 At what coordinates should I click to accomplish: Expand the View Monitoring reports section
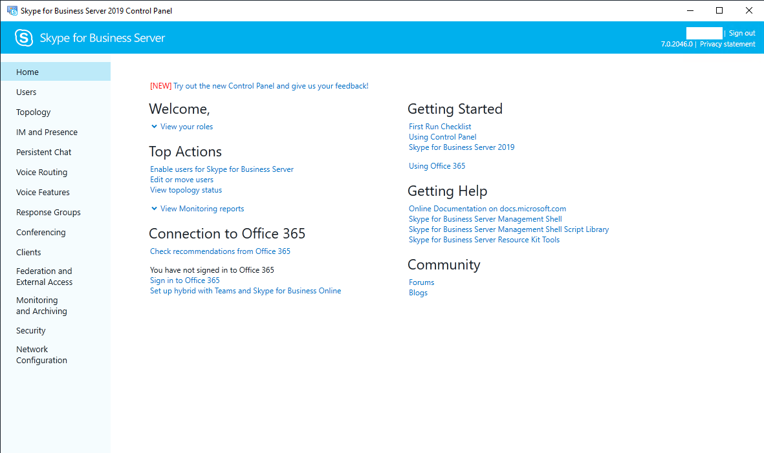(154, 209)
